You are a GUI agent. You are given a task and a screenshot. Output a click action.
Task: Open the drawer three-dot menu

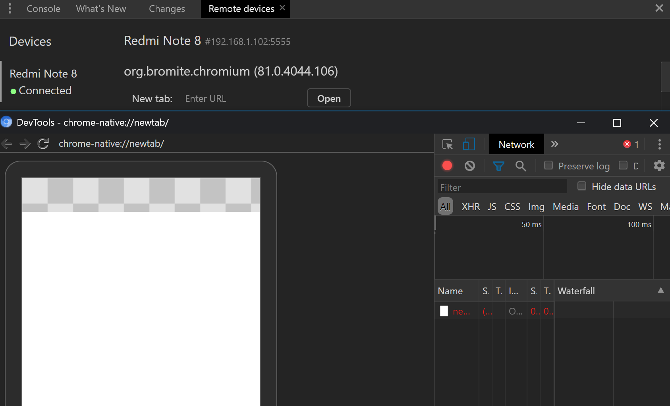coord(10,8)
